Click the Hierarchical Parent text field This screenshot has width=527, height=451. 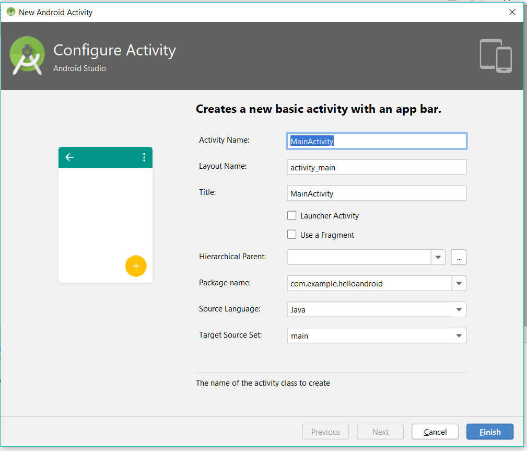coord(359,257)
